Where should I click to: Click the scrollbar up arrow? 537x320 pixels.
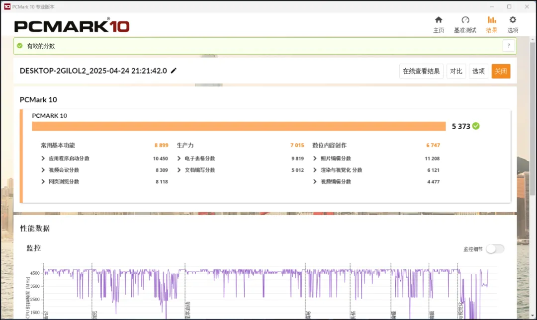(532, 40)
